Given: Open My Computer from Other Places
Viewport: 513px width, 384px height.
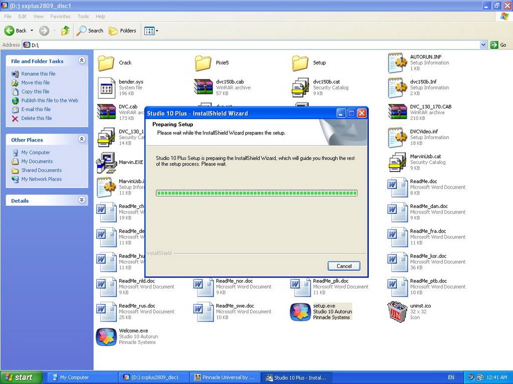Looking at the screenshot, I should coord(36,152).
